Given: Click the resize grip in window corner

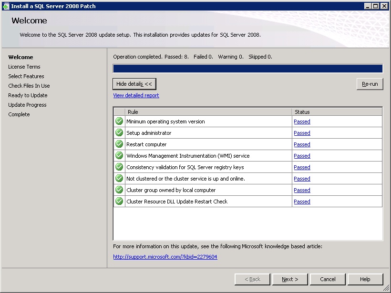Looking at the screenshot, I should point(386,288).
